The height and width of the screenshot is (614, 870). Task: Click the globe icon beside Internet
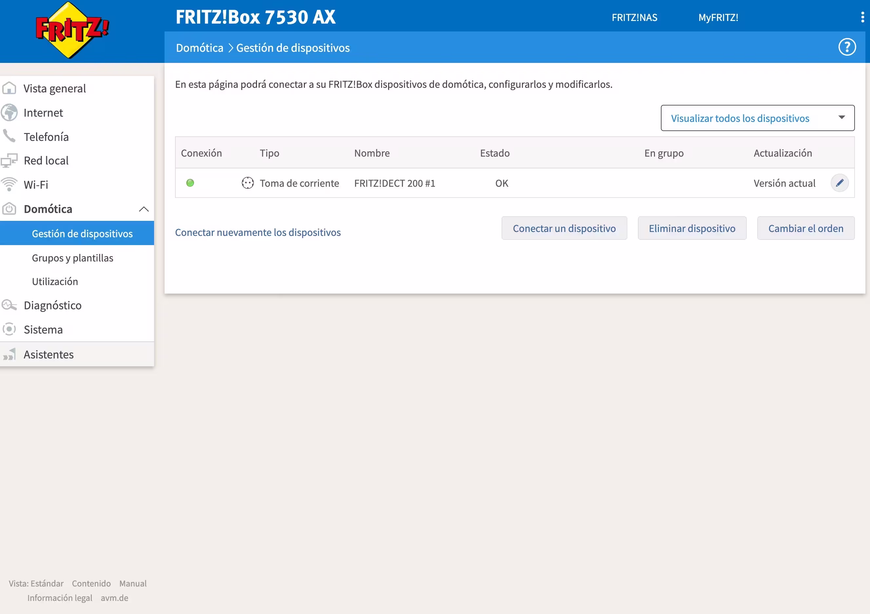(9, 112)
